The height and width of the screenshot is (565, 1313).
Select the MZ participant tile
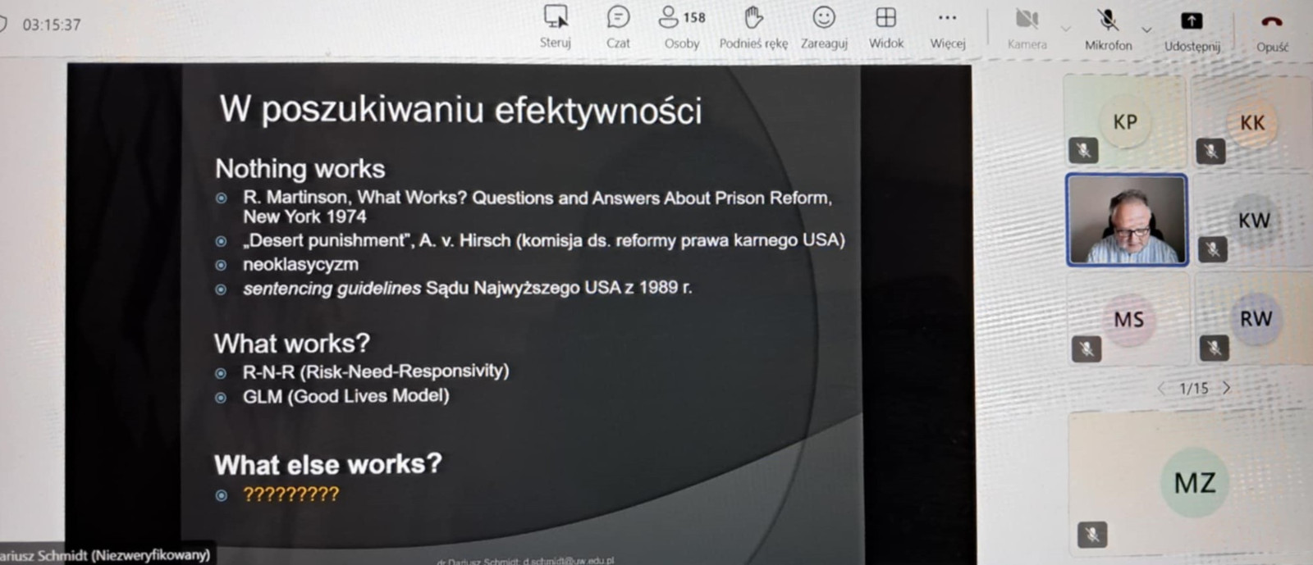pyautogui.click(x=1194, y=482)
